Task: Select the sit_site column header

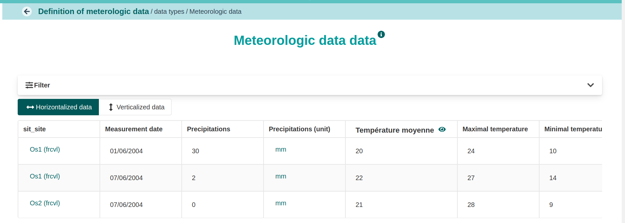Action: (x=34, y=129)
